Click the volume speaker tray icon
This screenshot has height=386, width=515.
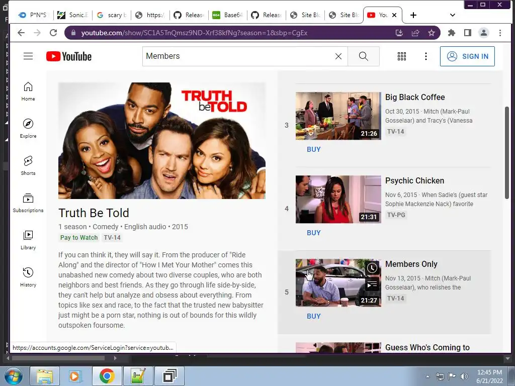coord(464,376)
